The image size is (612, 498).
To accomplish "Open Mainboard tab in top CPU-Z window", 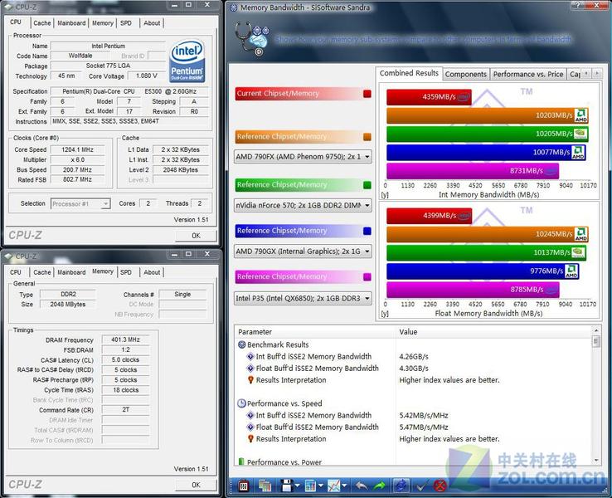I will click(71, 23).
